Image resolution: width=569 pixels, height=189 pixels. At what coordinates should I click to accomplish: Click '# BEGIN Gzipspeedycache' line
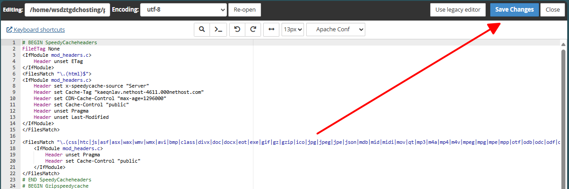[56, 186]
